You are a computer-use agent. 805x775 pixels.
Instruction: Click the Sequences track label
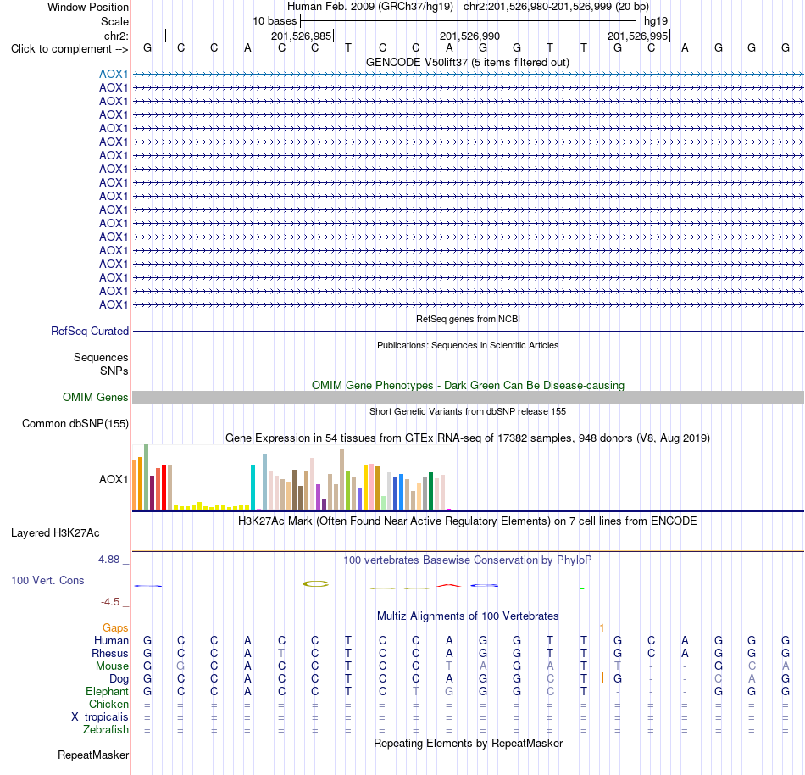click(x=101, y=358)
